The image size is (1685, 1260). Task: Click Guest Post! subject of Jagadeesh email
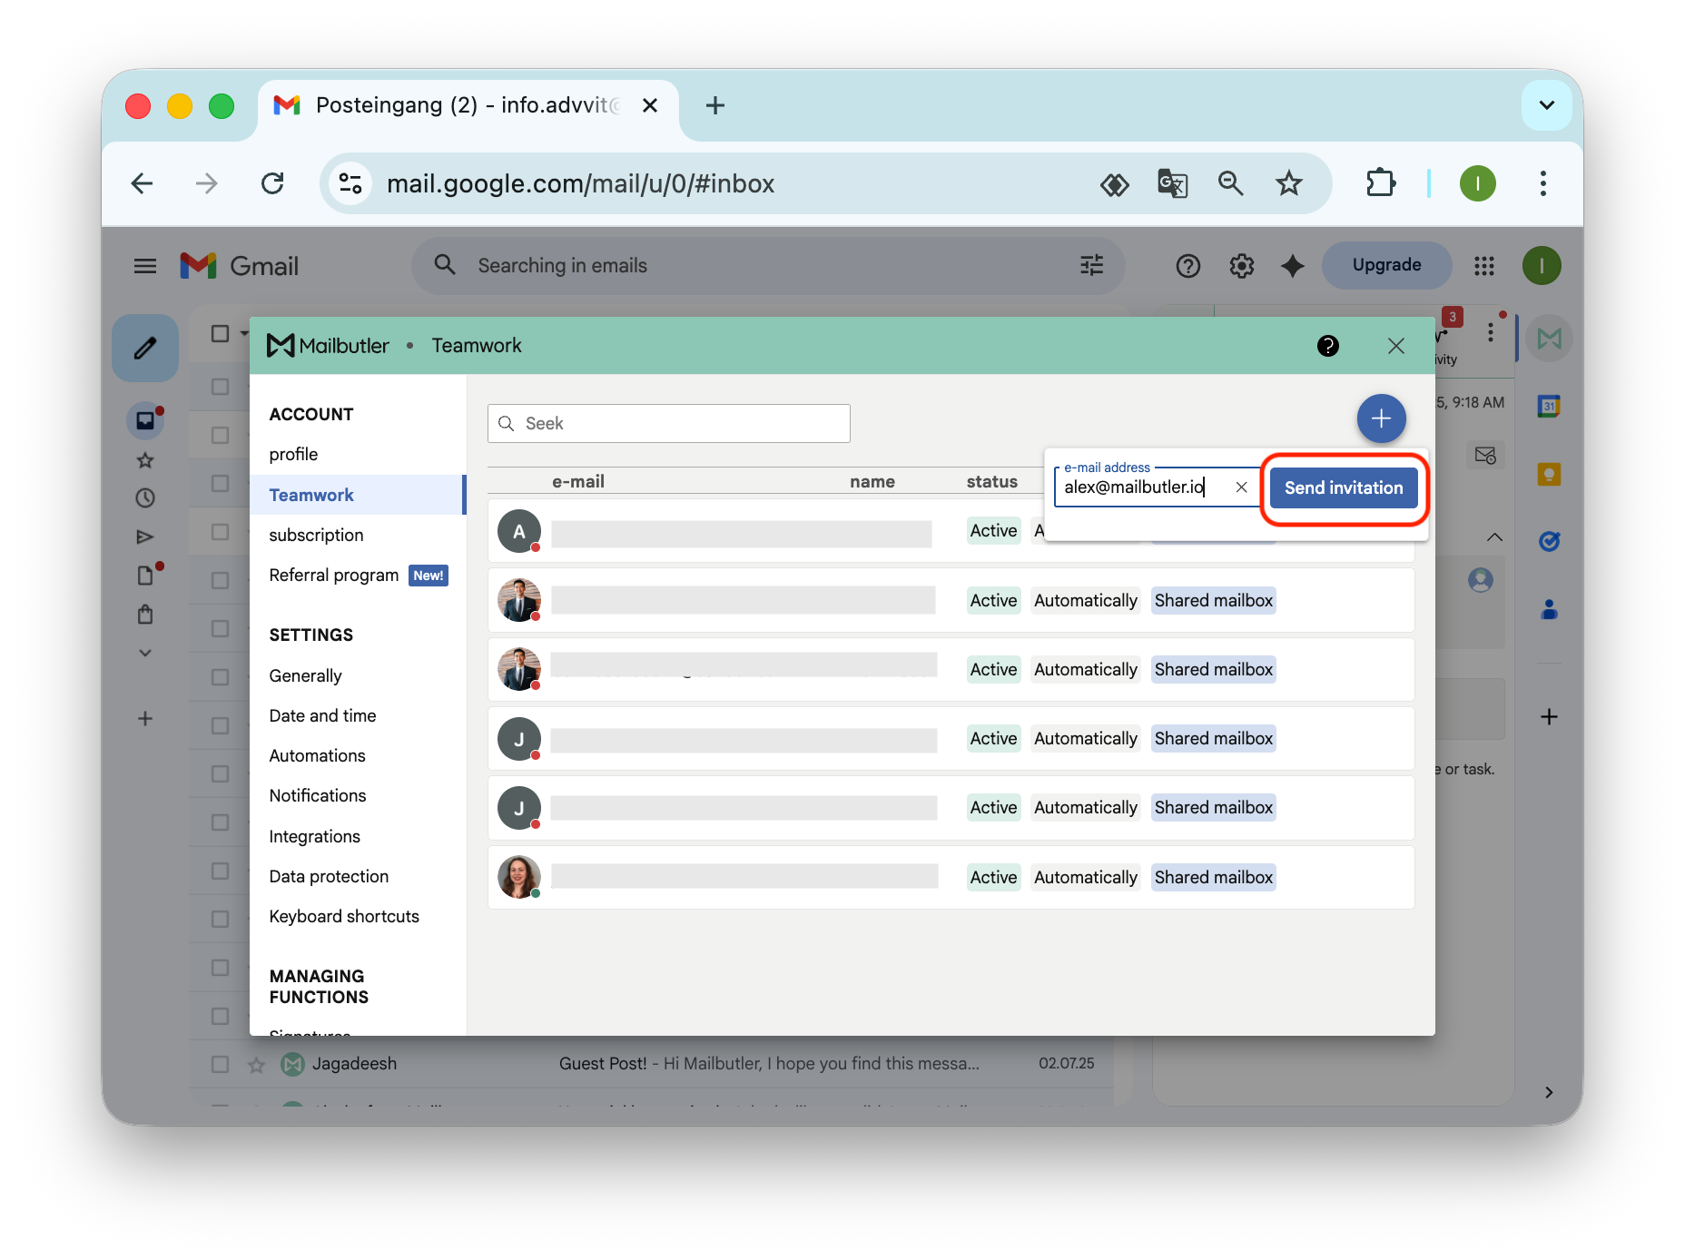point(603,1064)
